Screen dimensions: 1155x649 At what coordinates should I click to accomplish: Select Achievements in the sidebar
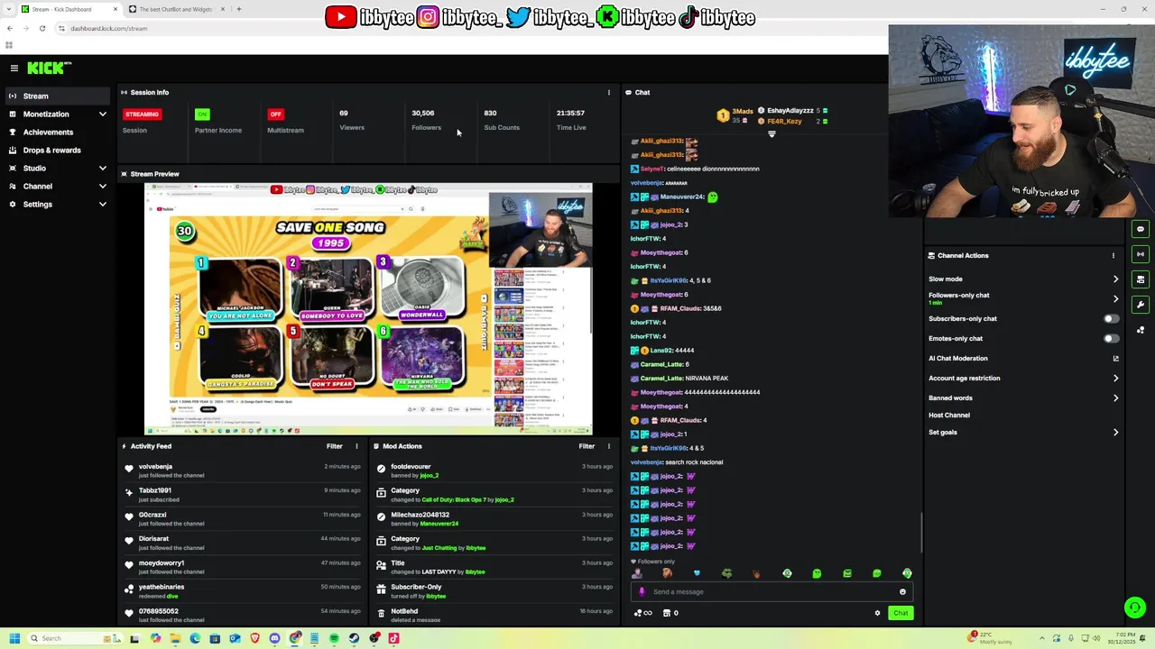click(x=59, y=133)
